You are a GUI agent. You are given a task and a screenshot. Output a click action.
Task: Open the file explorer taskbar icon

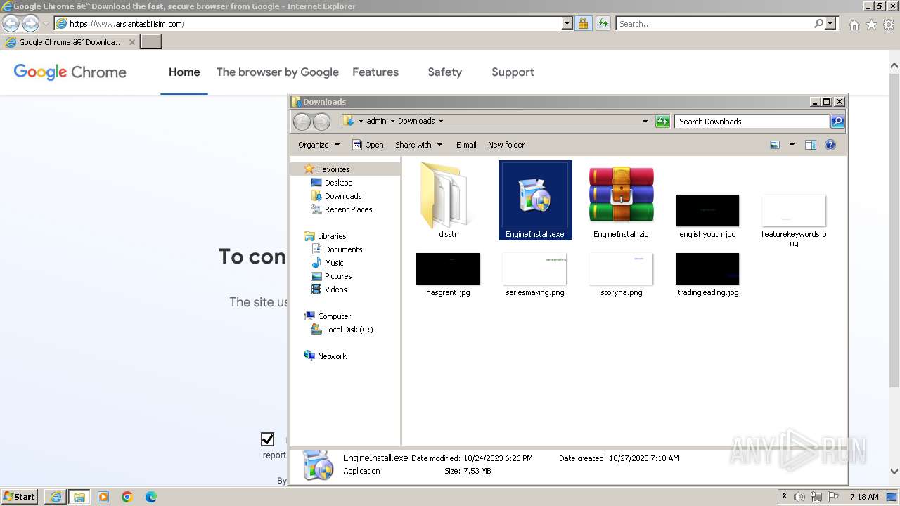tap(79, 497)
